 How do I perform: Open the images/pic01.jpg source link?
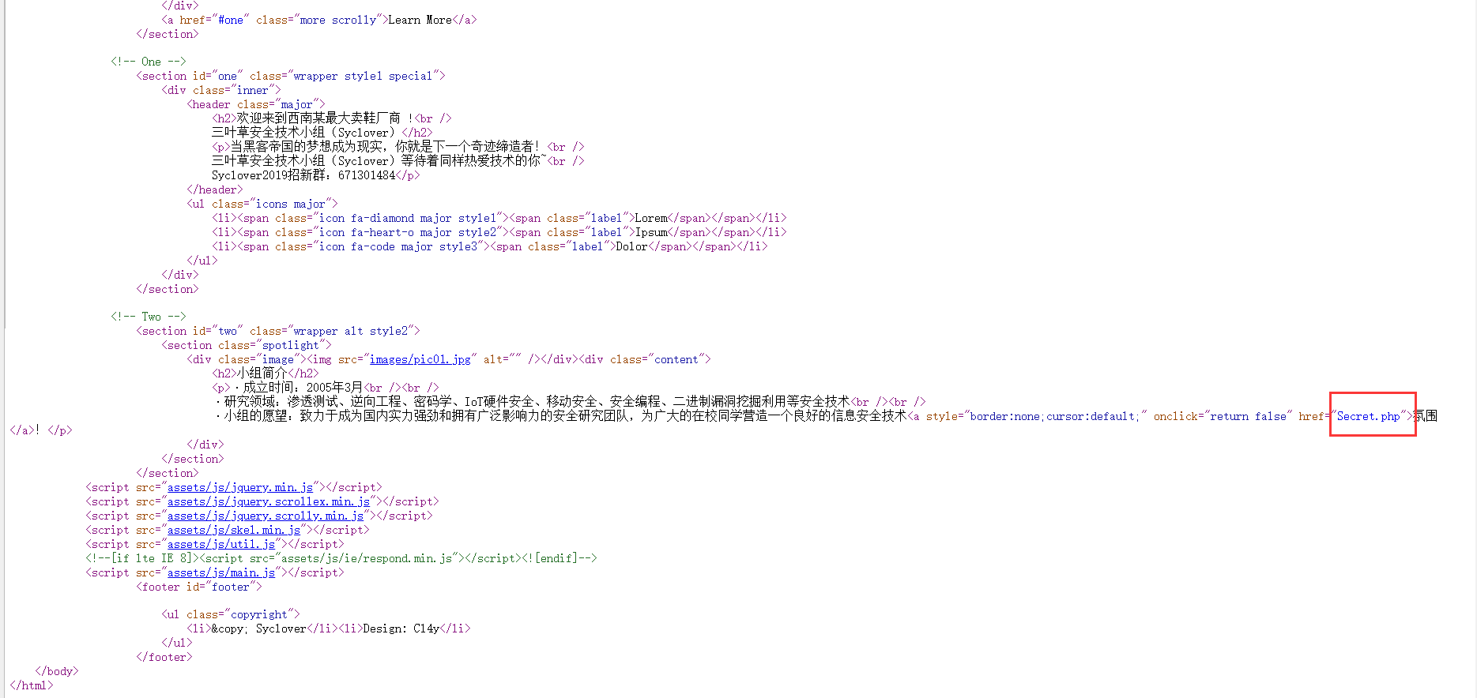[x=420, y=359]
